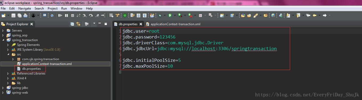Viewport: 362px width, 100px height.
Task: Click the Save All icon
Action: (x=19, y=15)
